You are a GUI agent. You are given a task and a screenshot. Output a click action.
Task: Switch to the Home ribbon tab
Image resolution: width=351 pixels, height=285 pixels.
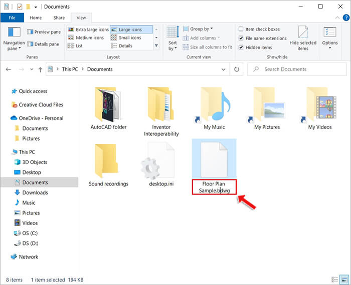click(36, 17)
